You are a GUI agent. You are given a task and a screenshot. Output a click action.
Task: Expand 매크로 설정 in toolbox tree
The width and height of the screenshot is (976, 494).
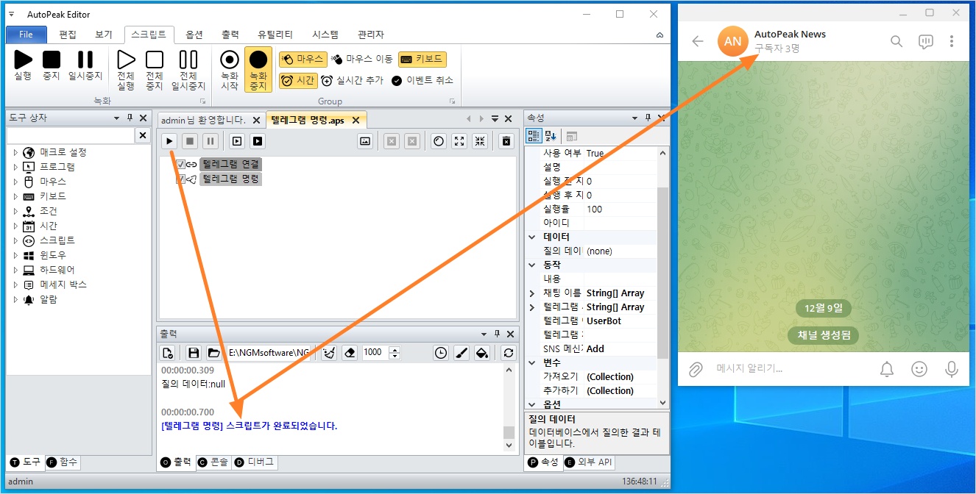[15, 152]
